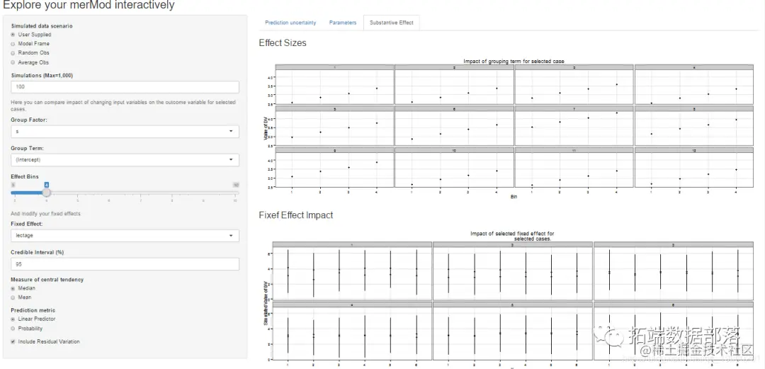Click the Fixef Effect Impact heading
The height and width of the screenshot is (369, 765).
click(x=295, y=215)
